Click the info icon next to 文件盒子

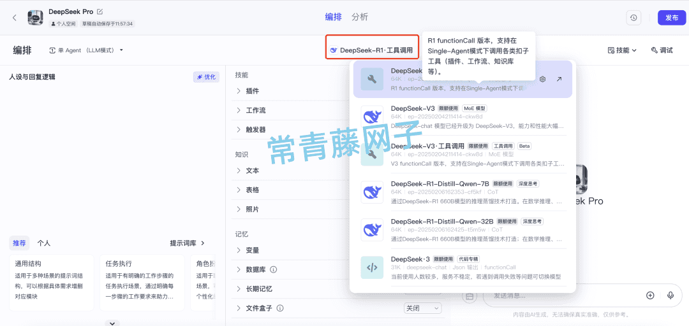pyautogui.click(x=280, y=308)
